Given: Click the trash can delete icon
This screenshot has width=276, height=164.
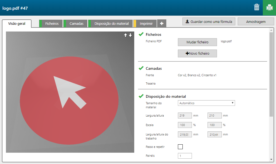Looking at the screenshot, I should click(257, 8).
